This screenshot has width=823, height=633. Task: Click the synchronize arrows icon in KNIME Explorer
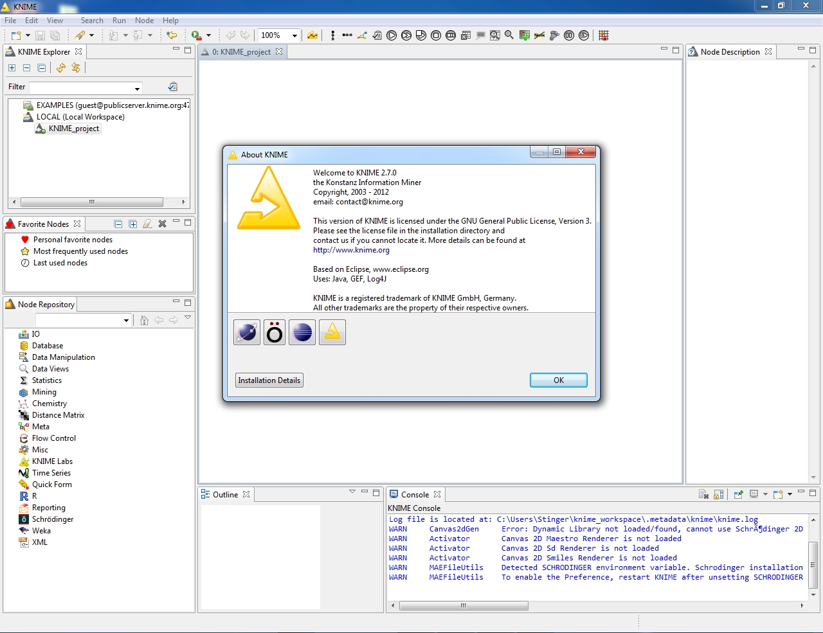[76, 67]
